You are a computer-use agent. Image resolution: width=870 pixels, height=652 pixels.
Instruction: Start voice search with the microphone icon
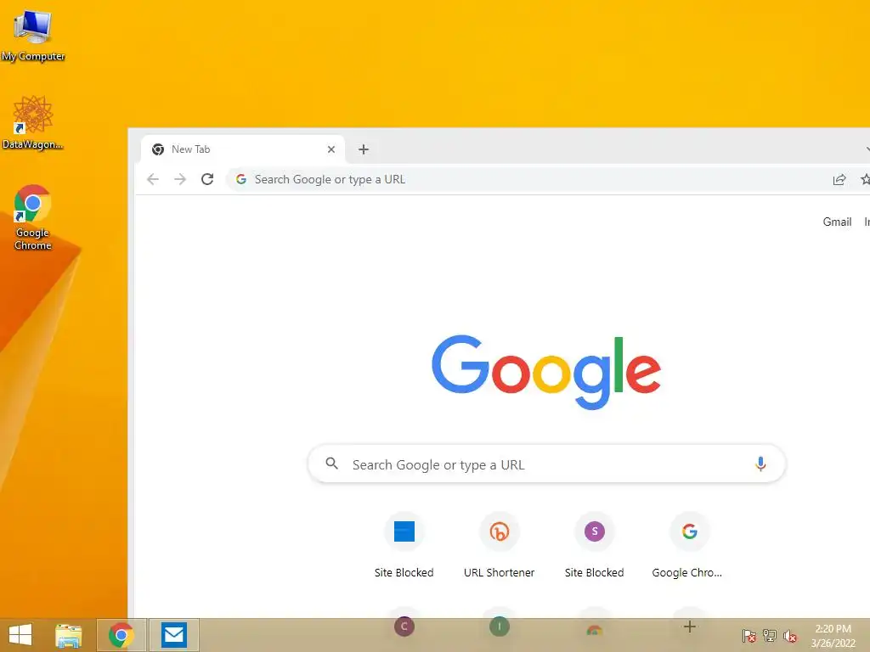pyautogui.click(x=760, y=464)
